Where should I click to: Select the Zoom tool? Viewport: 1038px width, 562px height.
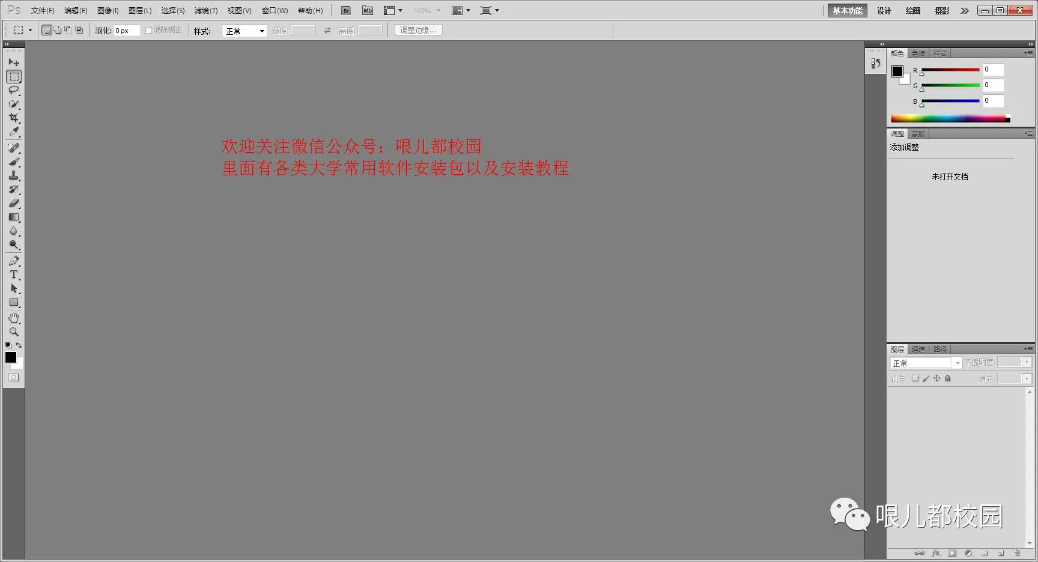pyautogui.click(x=14, y=331)
